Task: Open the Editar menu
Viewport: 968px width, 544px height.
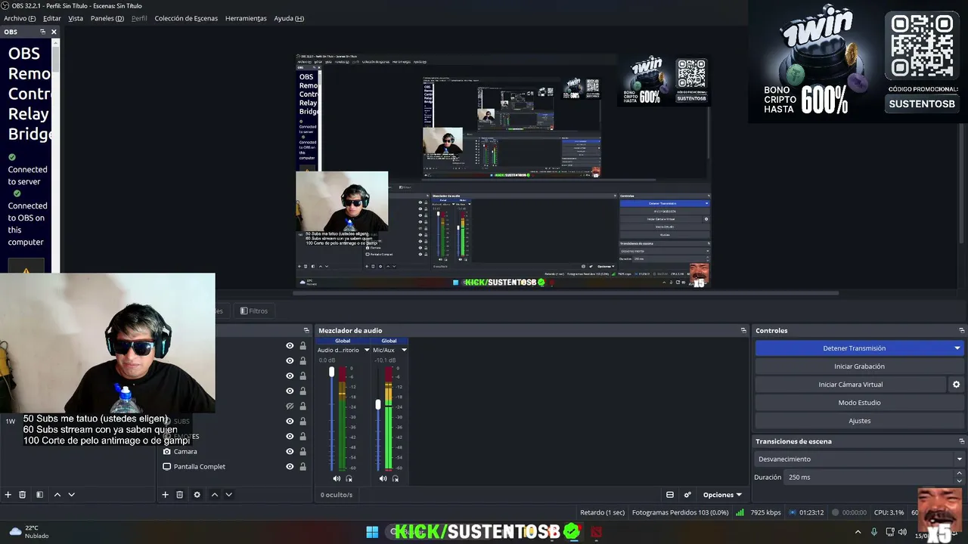Action: coord(52,18)
